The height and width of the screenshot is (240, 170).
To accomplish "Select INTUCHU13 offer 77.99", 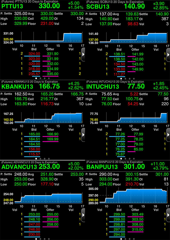I will 139,134.
